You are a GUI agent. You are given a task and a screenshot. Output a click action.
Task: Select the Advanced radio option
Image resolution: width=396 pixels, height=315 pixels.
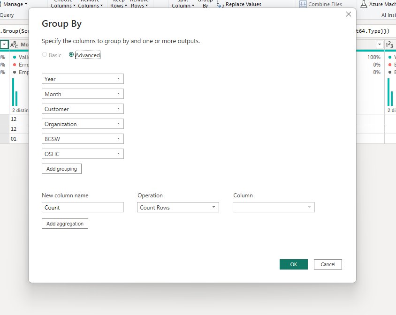click(x=71, y=54)
